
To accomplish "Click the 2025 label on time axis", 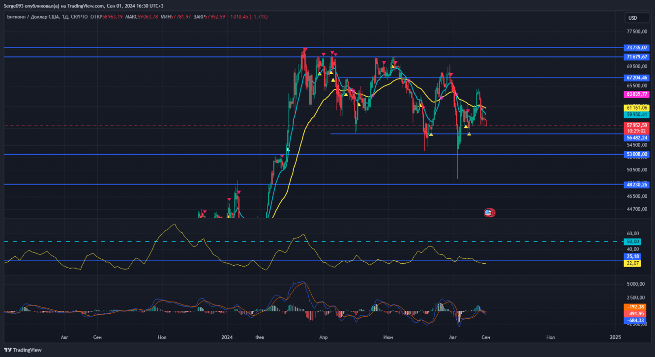I will click(615, 337).
